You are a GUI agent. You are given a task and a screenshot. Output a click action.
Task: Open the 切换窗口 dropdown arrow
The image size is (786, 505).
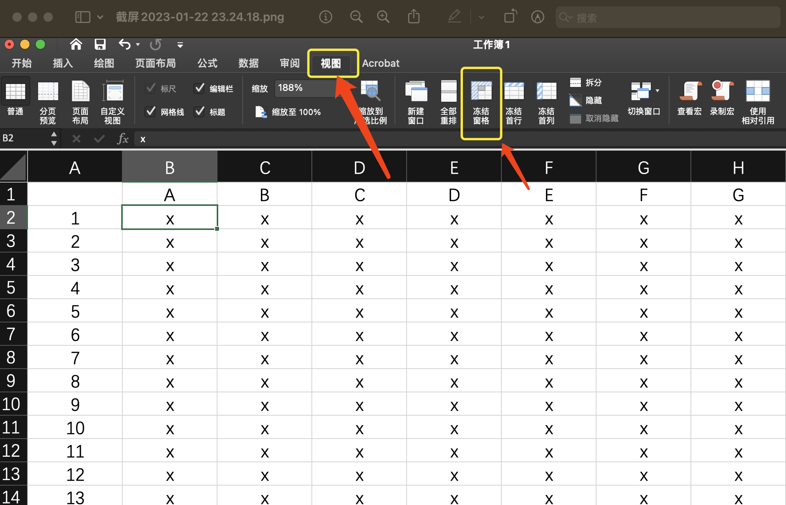pos(658,90)
